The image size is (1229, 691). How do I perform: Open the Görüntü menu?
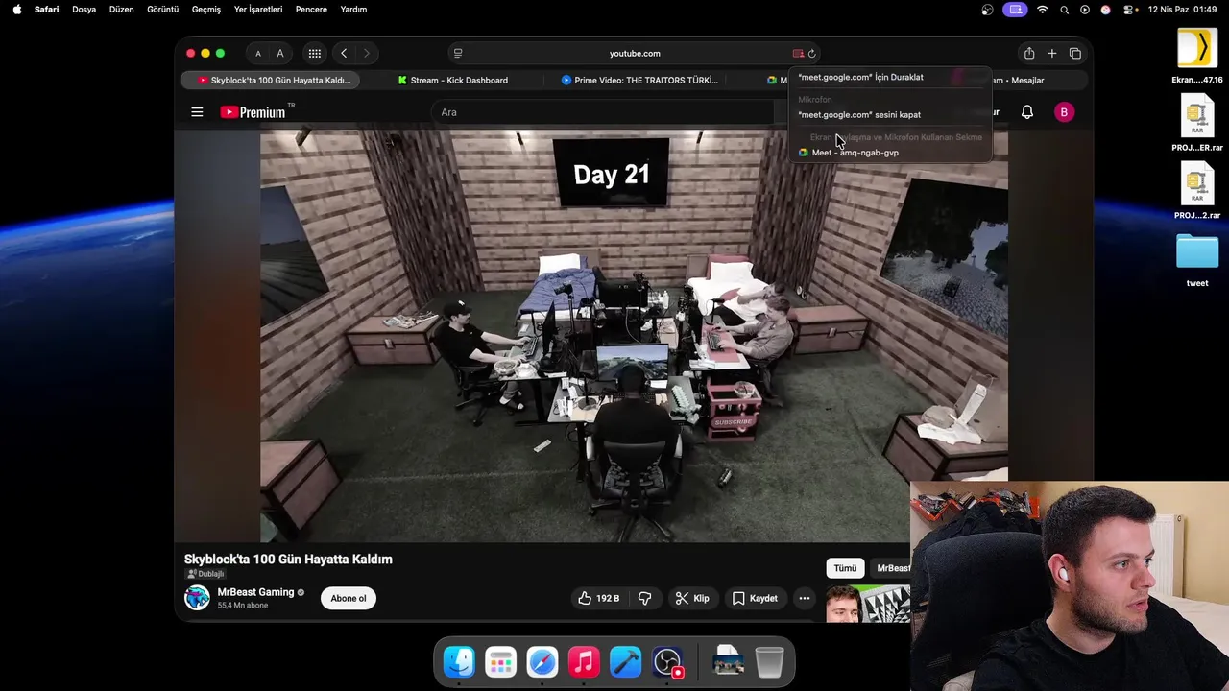[162, 10]
